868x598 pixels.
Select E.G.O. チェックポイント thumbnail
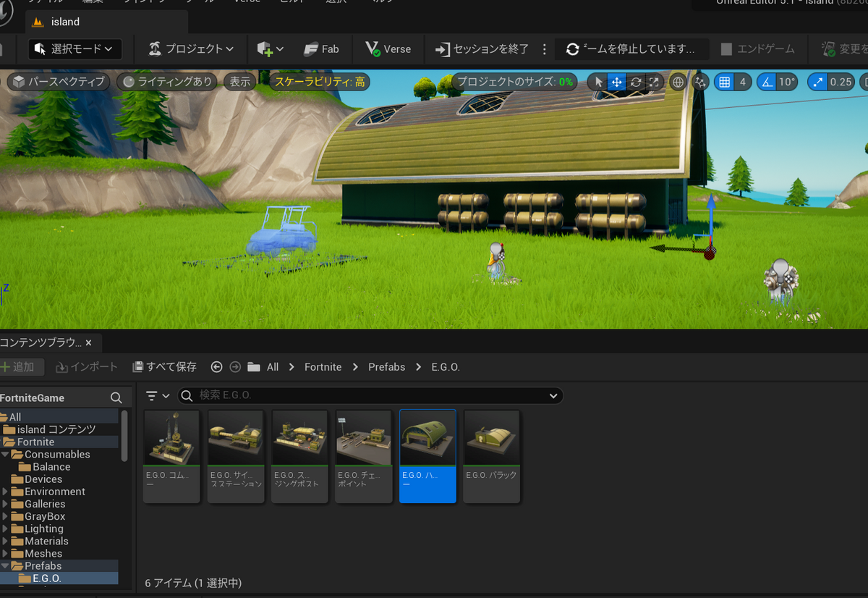[364, 456]
